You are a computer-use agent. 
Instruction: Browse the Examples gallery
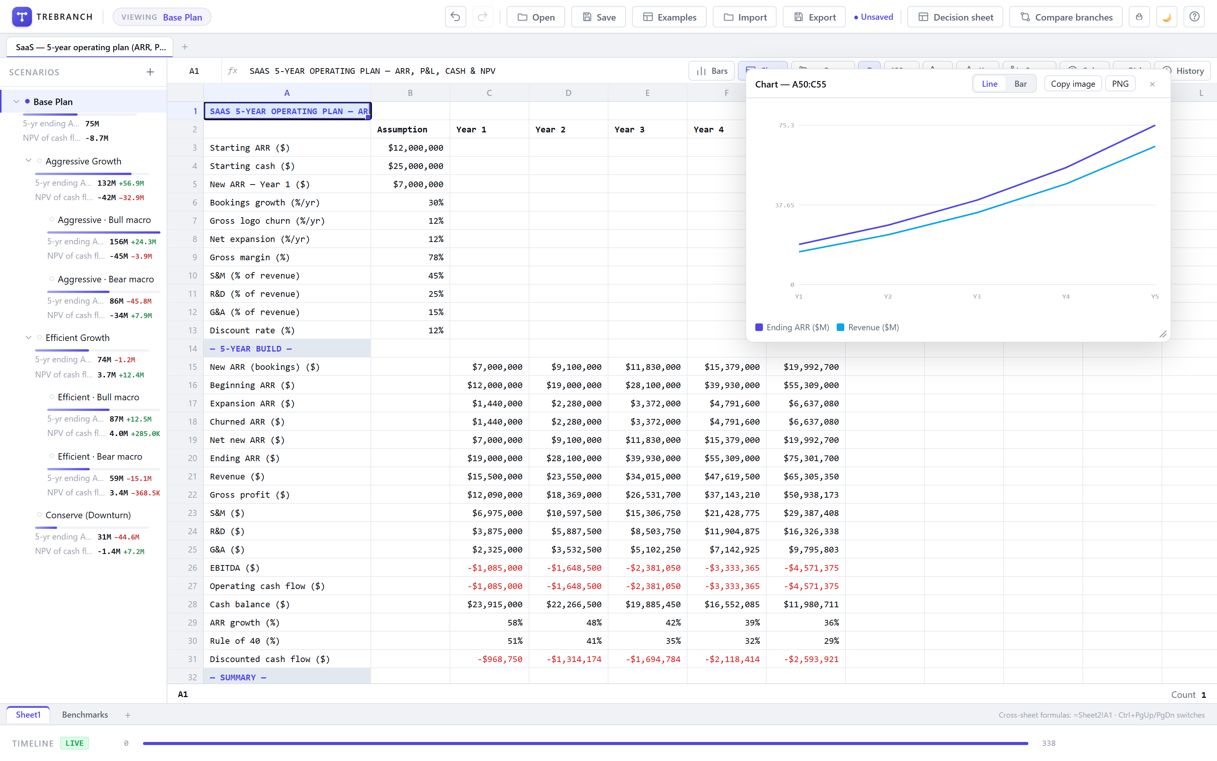(669, 17)
